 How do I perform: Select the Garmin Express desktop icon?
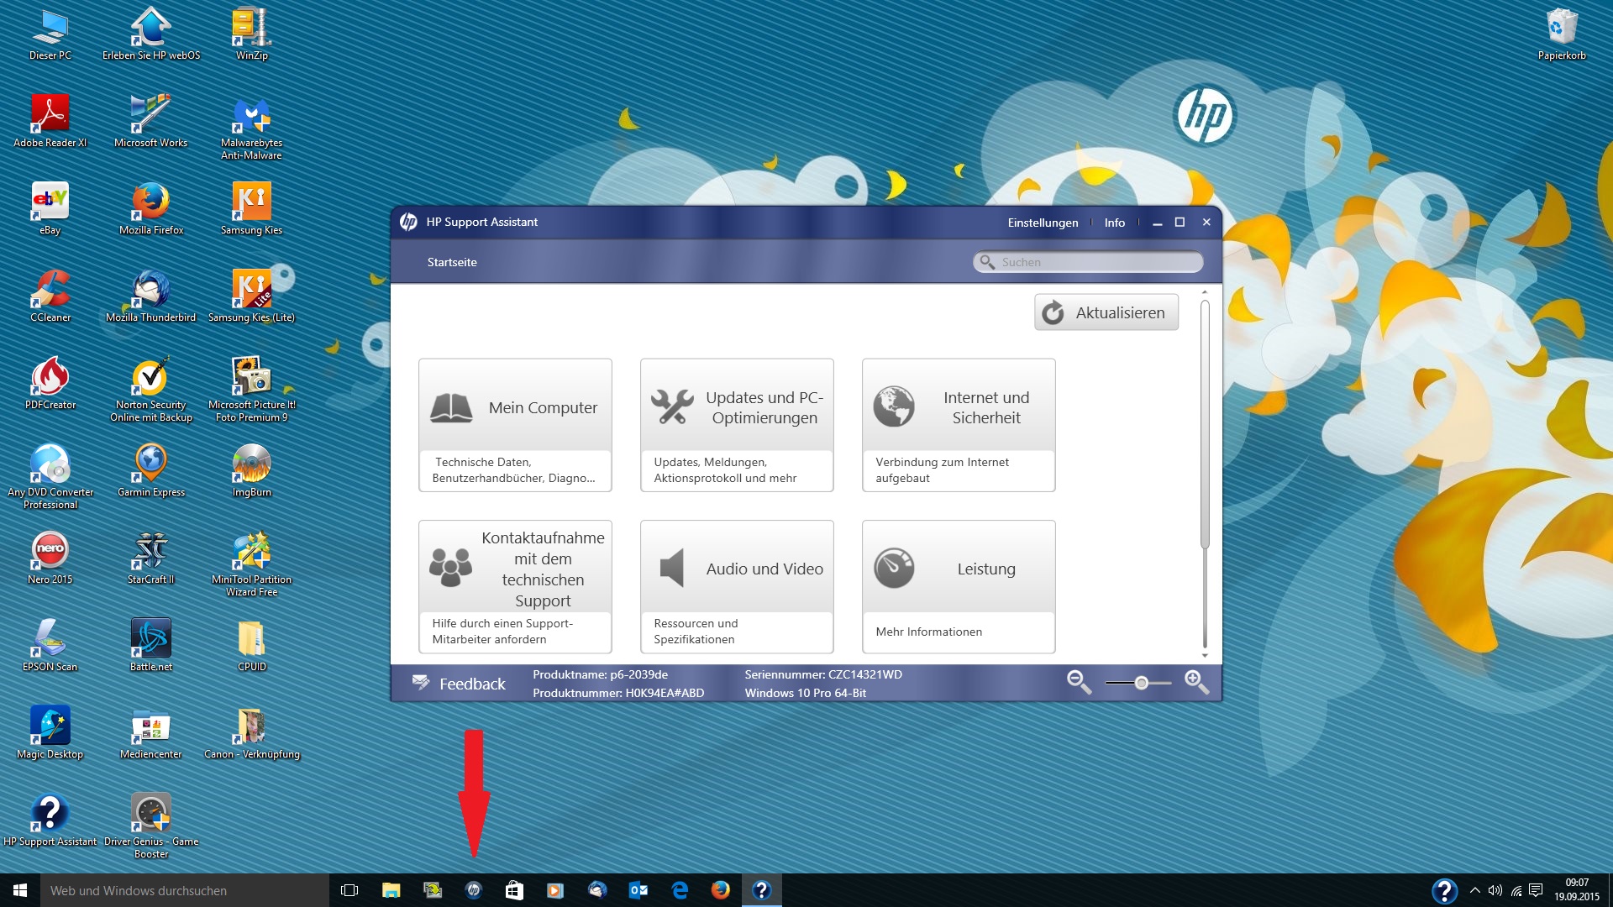(151, 471)
